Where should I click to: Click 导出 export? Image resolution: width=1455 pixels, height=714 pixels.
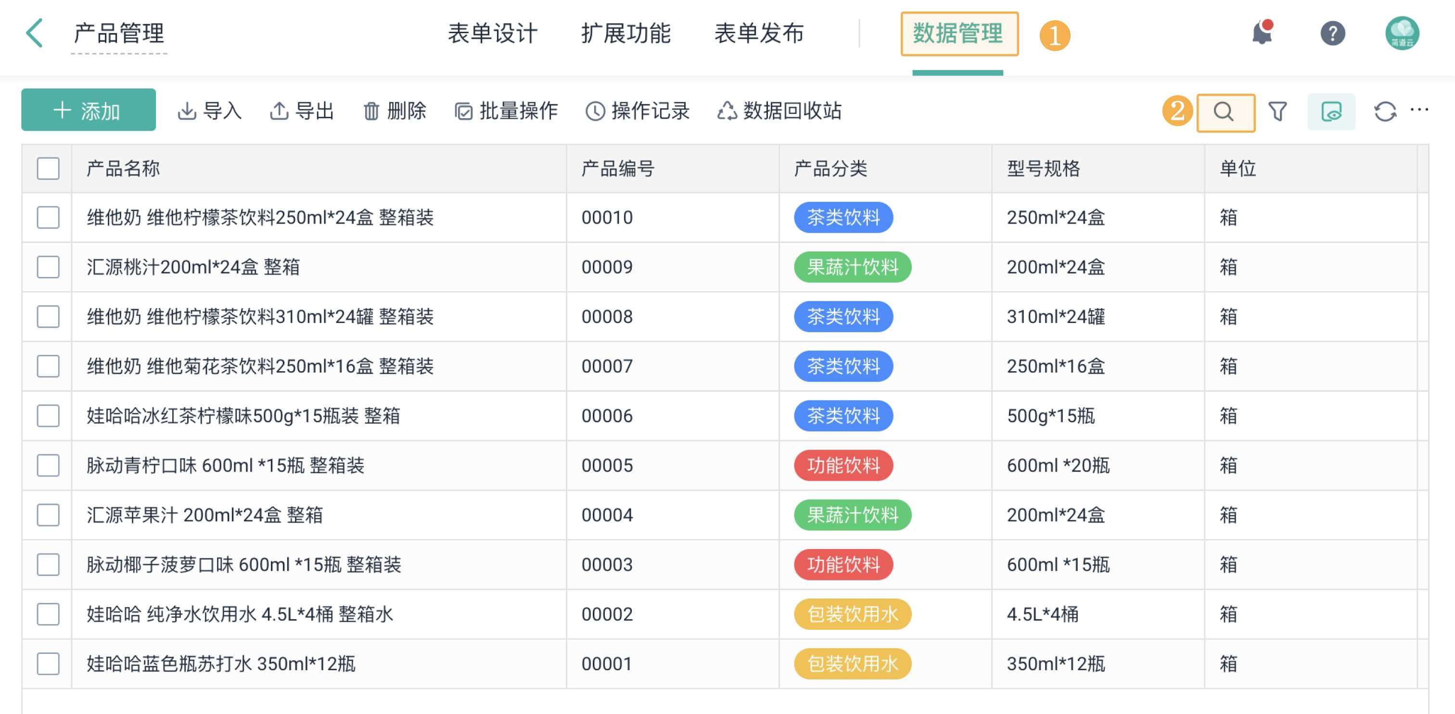302,111
